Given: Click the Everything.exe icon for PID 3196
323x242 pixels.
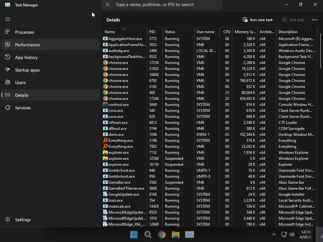Looking at the screenshot, I should [105, 140].
